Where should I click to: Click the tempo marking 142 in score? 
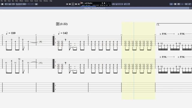63,33
